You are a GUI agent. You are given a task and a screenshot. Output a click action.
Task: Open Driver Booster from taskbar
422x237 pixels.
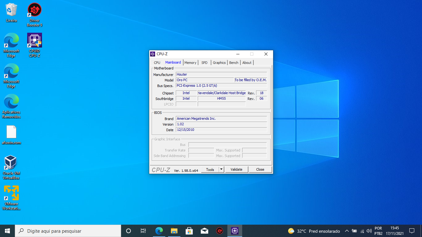[x=220, y=231]
